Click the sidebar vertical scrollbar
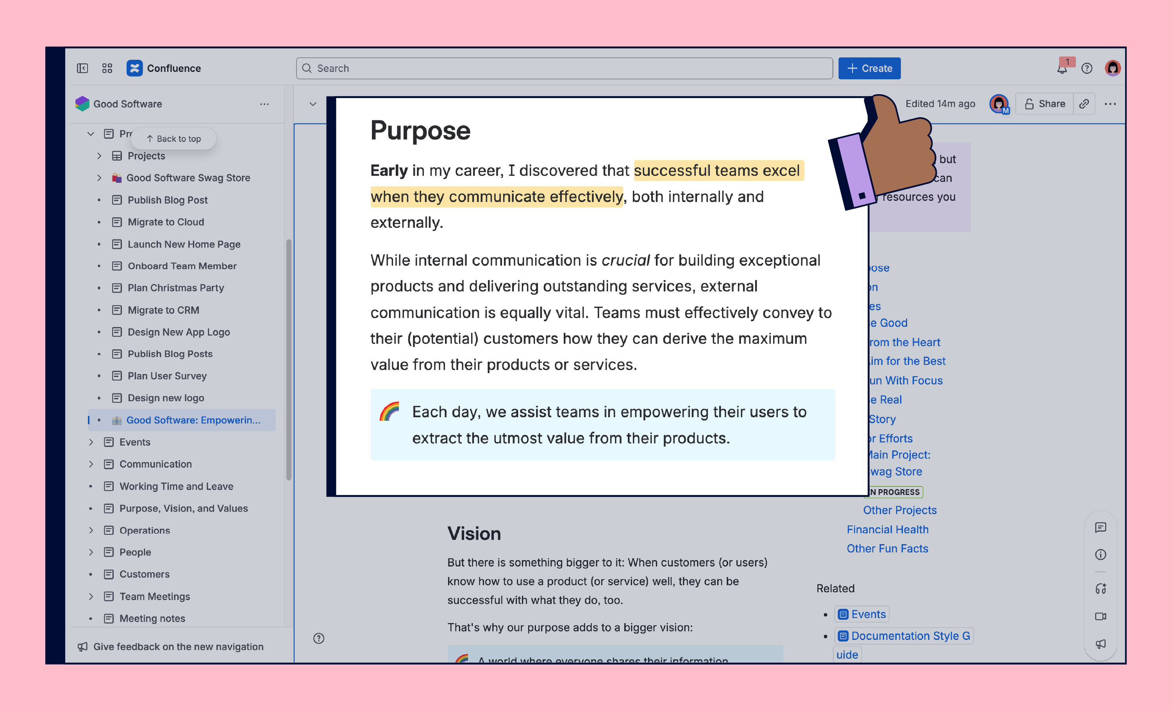This screenshot has height=711, width=1172. tap(289, 360)
